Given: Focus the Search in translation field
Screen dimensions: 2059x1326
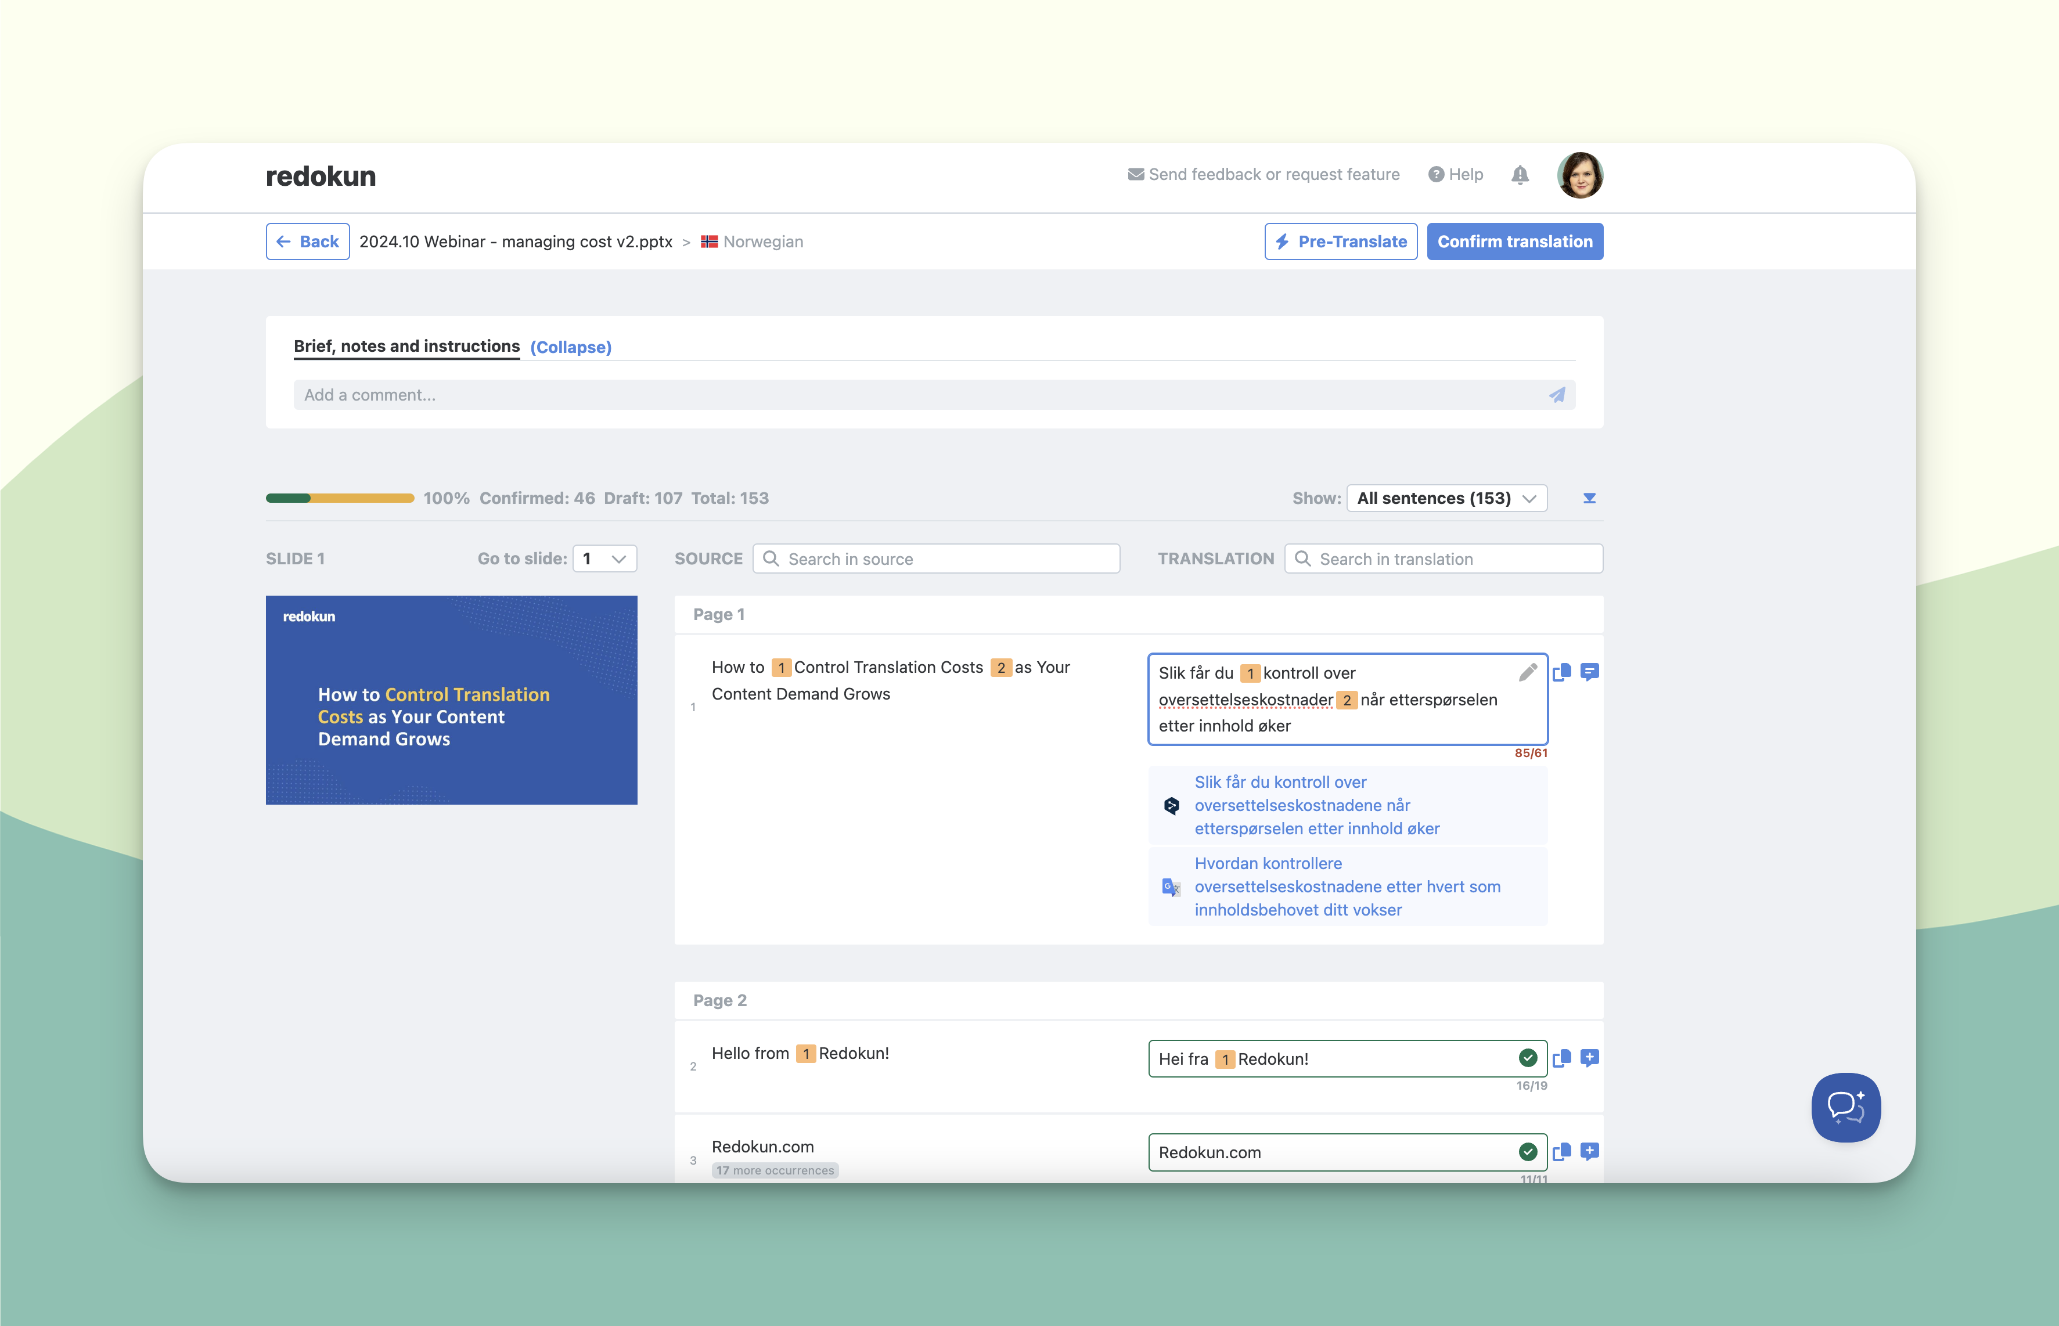Looking at the screenshot, I should (1444, 558).
